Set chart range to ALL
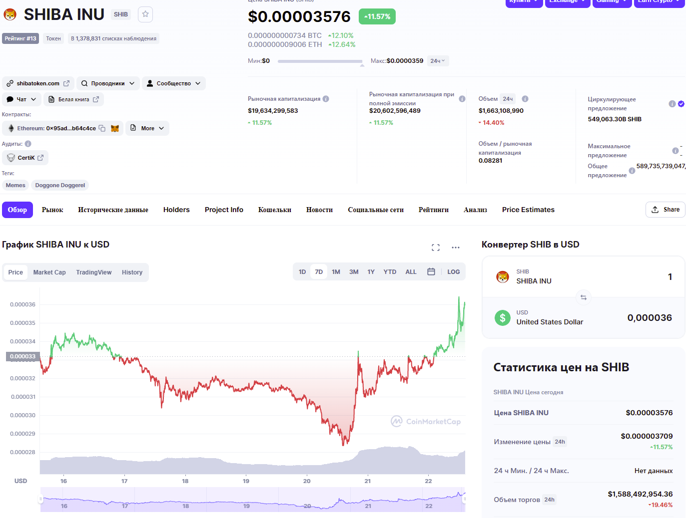 point(411,272)
